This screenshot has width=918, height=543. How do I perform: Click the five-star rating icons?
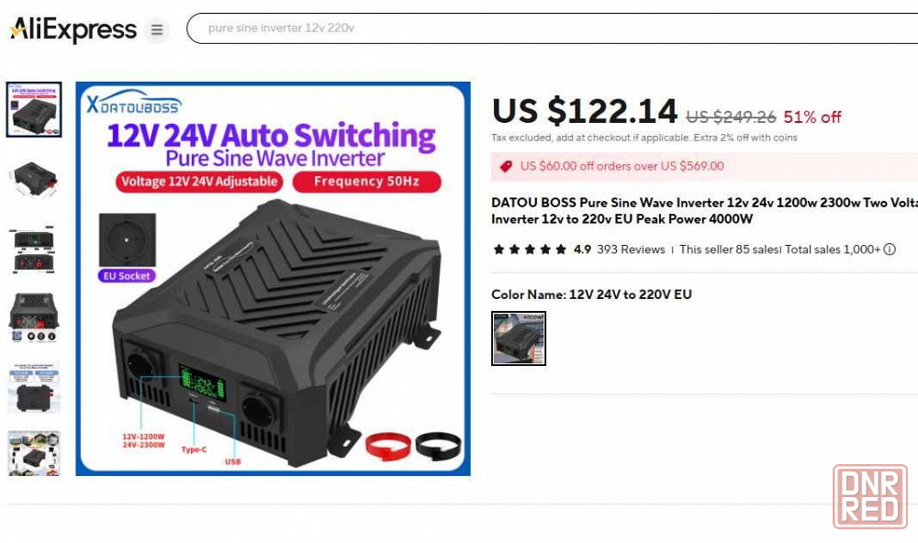coord(530,249)
